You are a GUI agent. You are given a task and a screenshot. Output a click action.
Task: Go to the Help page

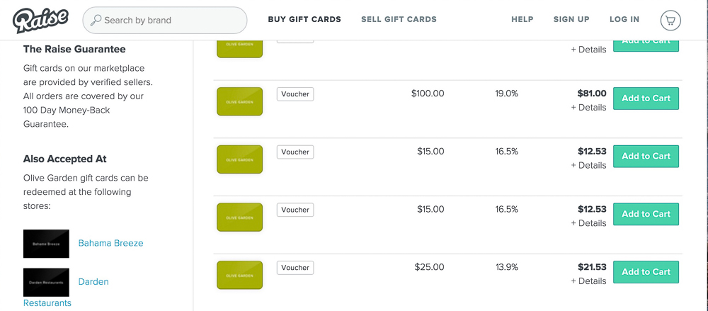[523, 20]
